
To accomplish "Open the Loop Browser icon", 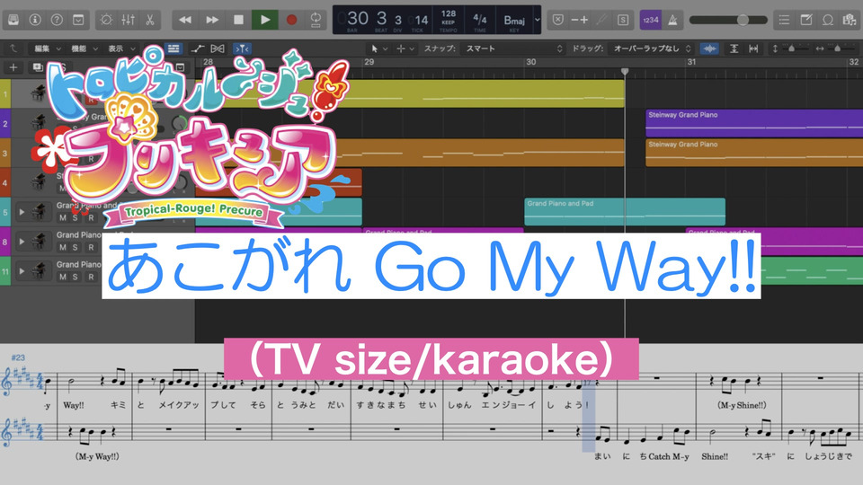I will (828, 20).
